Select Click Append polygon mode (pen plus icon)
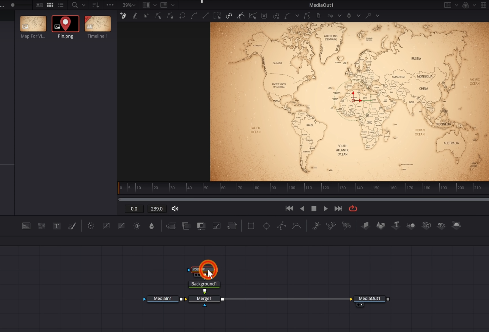The width and height of the screenshot is (489, 332). coord(123,16)
